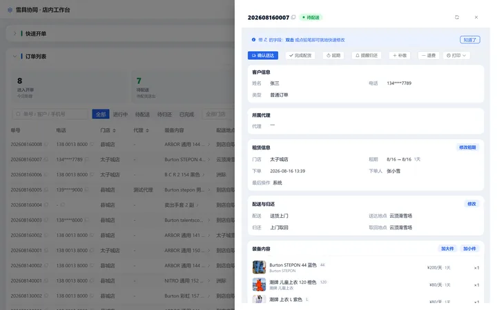
Task: Click 修改租期 in the 租赁信息 section
Action: (x=467, y=147)
